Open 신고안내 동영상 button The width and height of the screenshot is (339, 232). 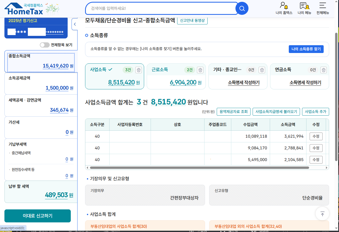coord(192,21)
